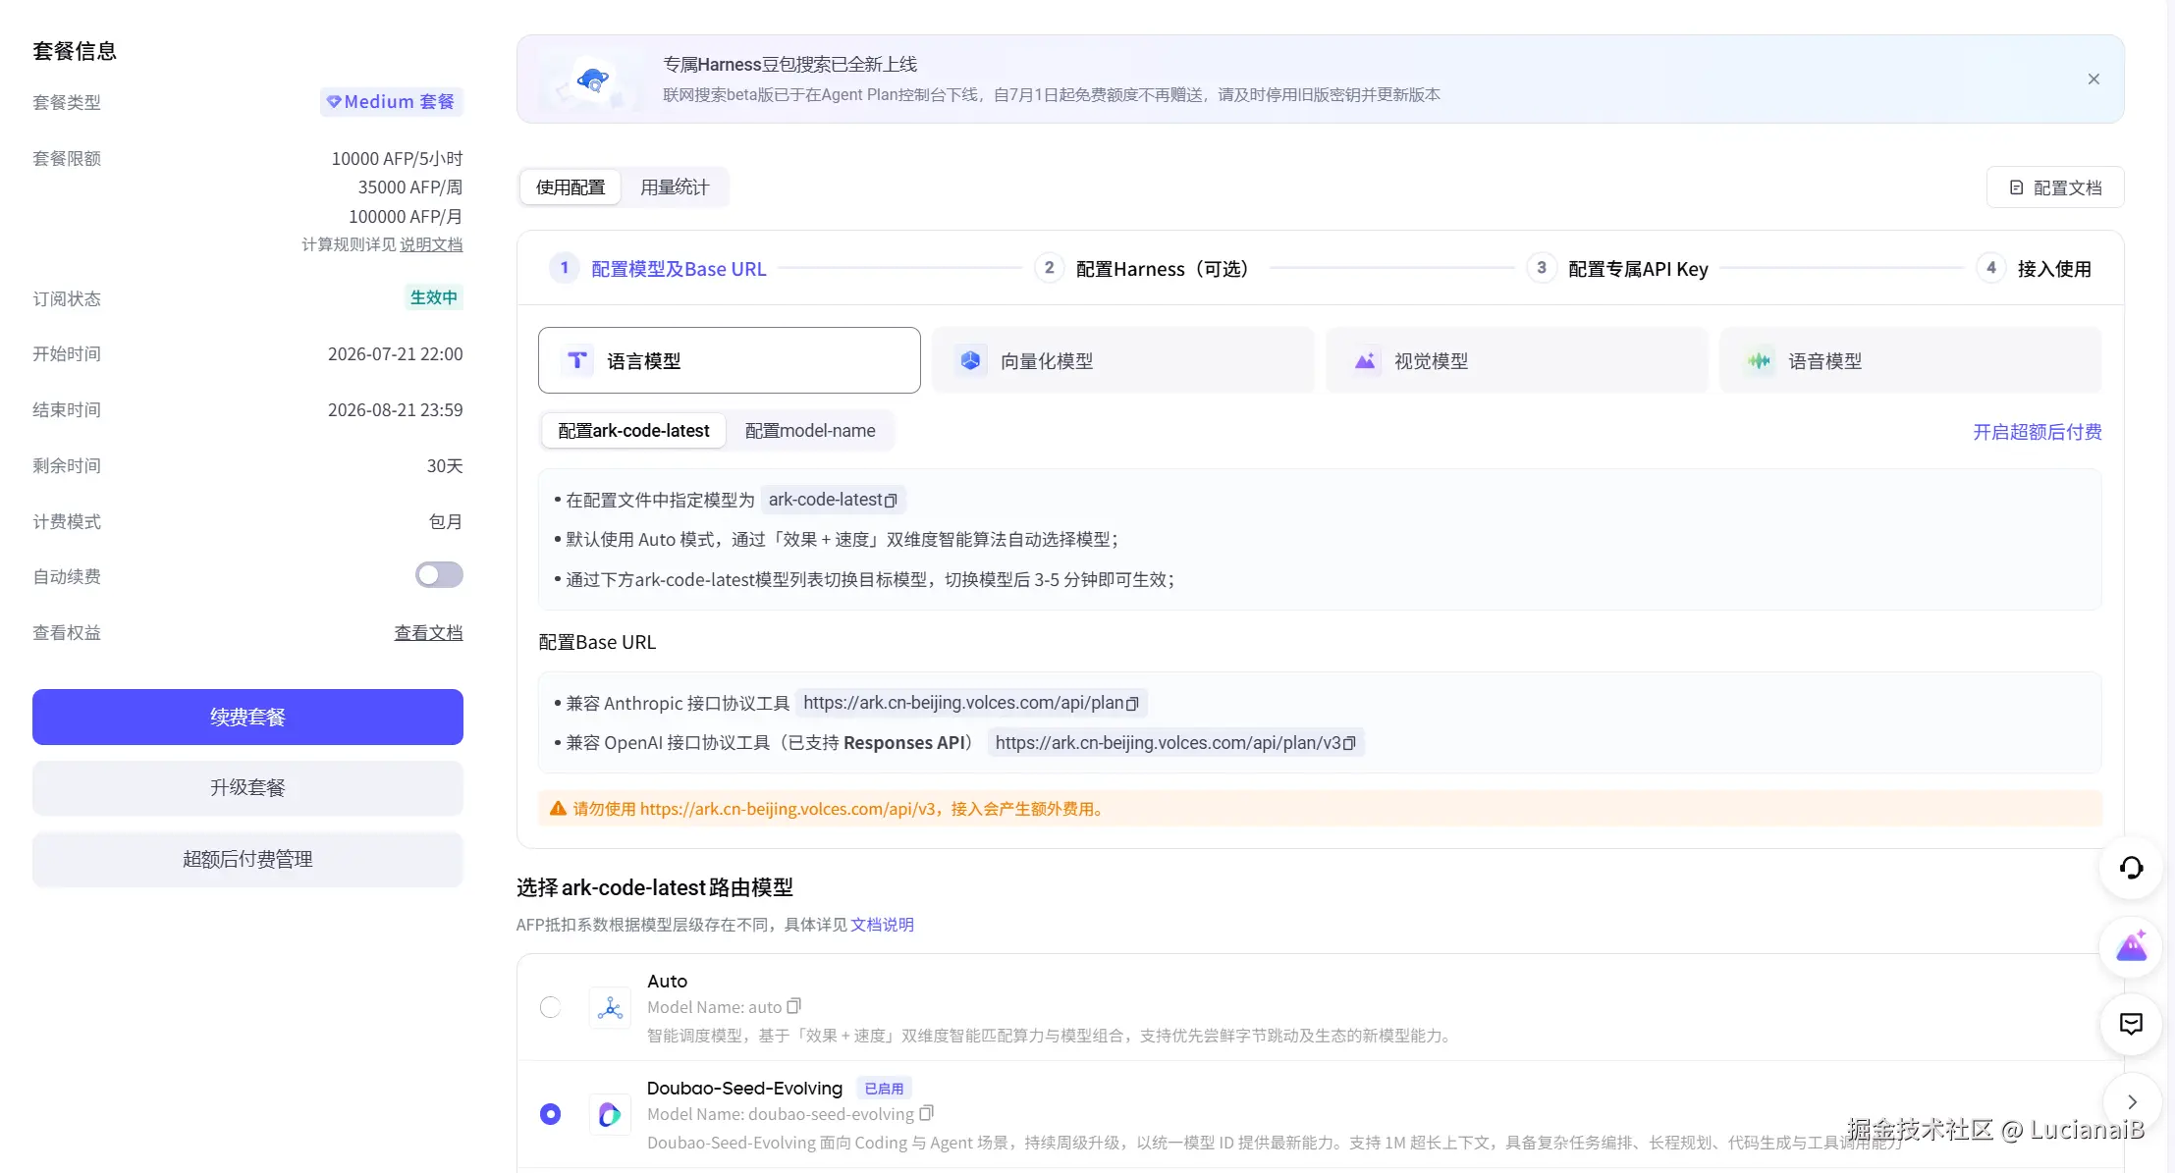Viewport: 2175px width, 1173px height.
Task: Copy the ark-code-latest model name
Action: (x=891, y=501)
